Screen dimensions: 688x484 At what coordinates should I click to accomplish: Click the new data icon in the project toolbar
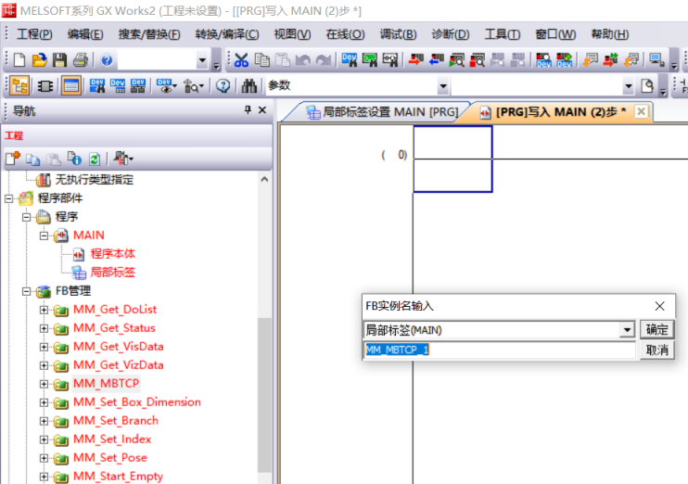tap(13, 159)
